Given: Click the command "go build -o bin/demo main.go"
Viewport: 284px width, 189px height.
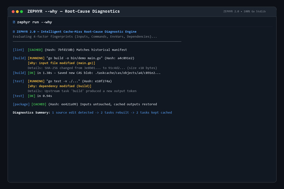Looking at the screenshot, I should tap(74, 58).
